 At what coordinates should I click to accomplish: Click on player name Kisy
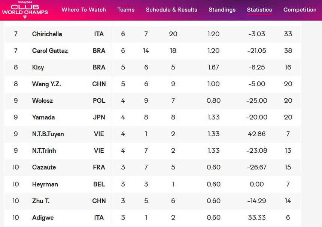[x=38, y=68]
